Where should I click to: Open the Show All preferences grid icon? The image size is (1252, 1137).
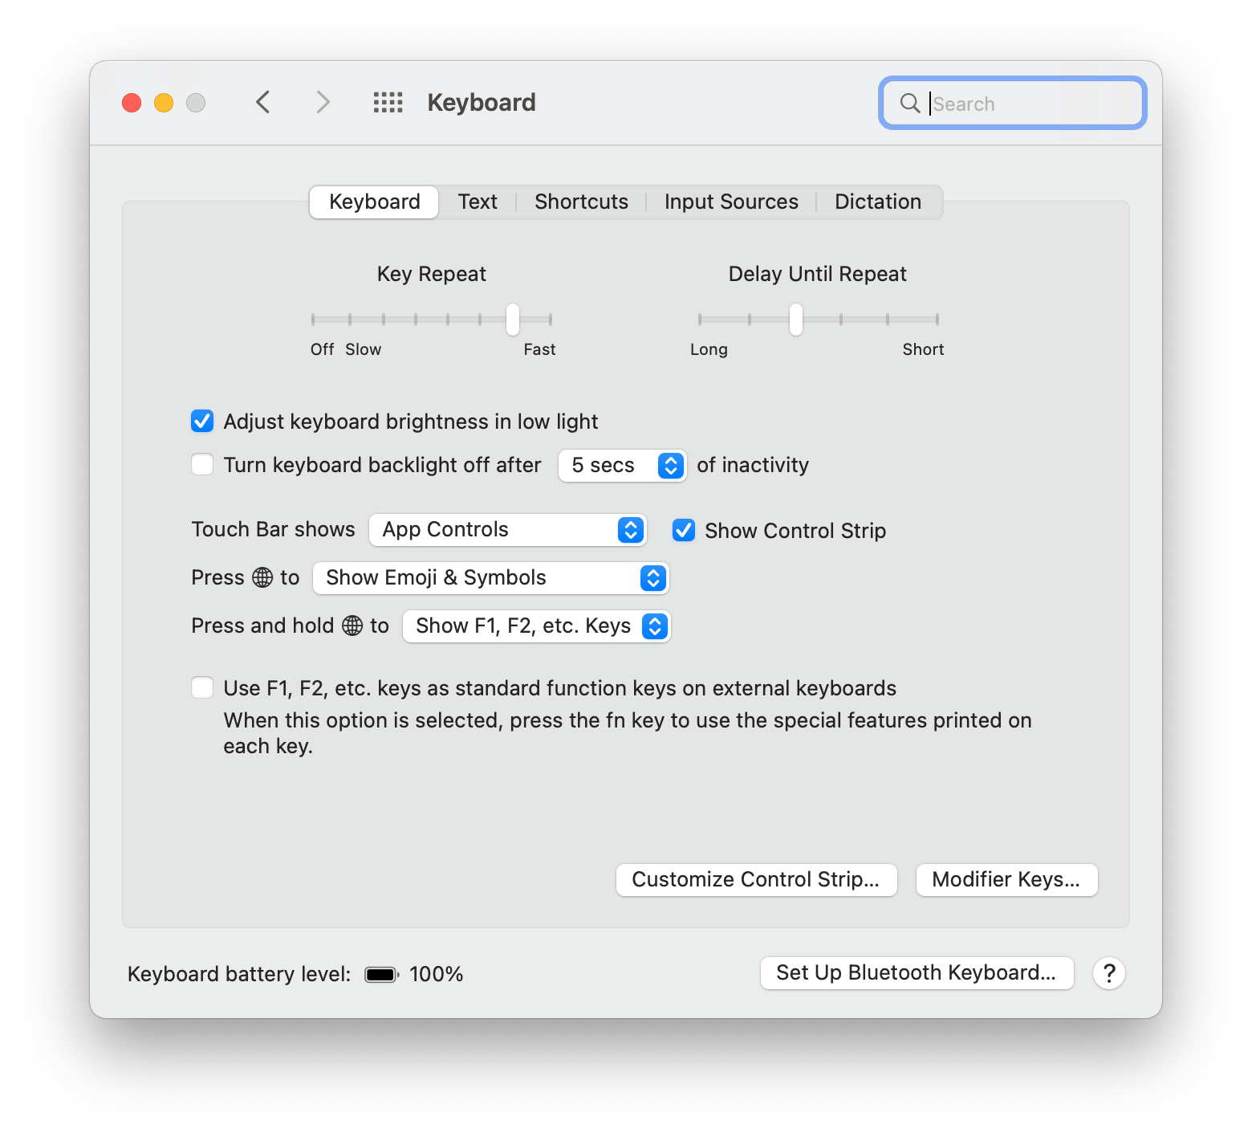(x=388, y=102)
